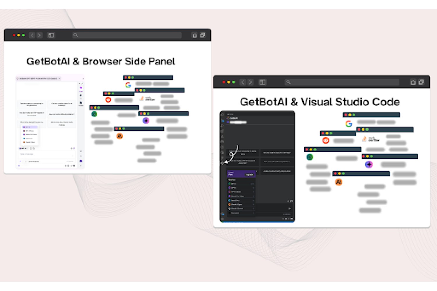Click purple round logo in Visual Studio Code window
This screenshot has width=437, height=291.
[x=369, y=164]
